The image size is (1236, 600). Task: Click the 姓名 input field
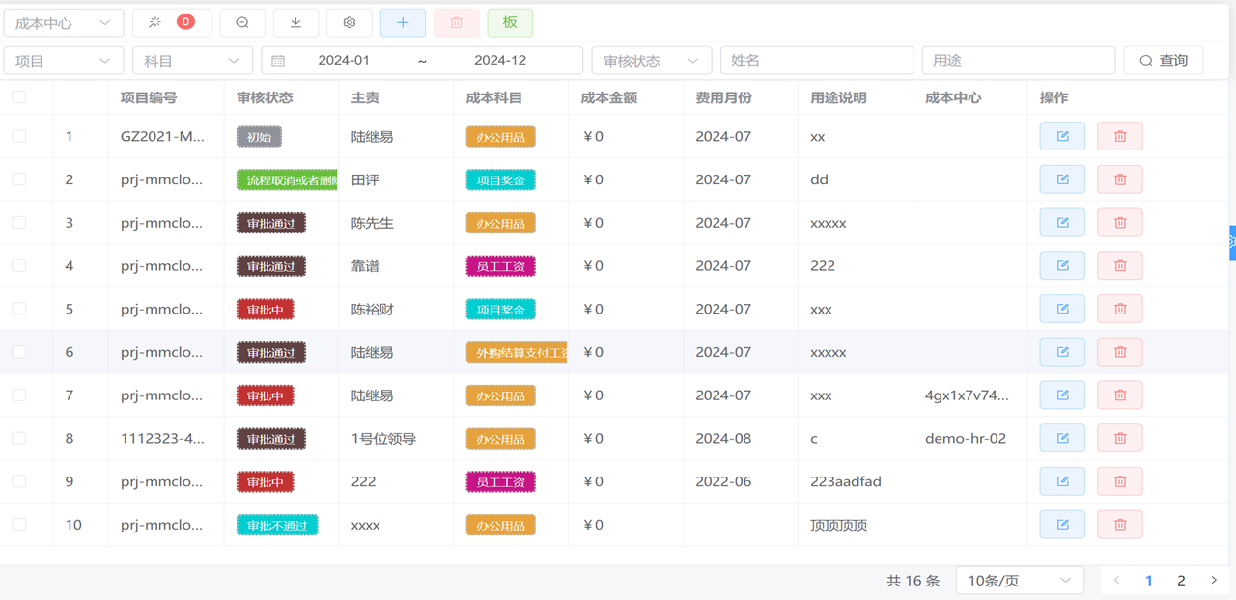click(x=816, y=61)
